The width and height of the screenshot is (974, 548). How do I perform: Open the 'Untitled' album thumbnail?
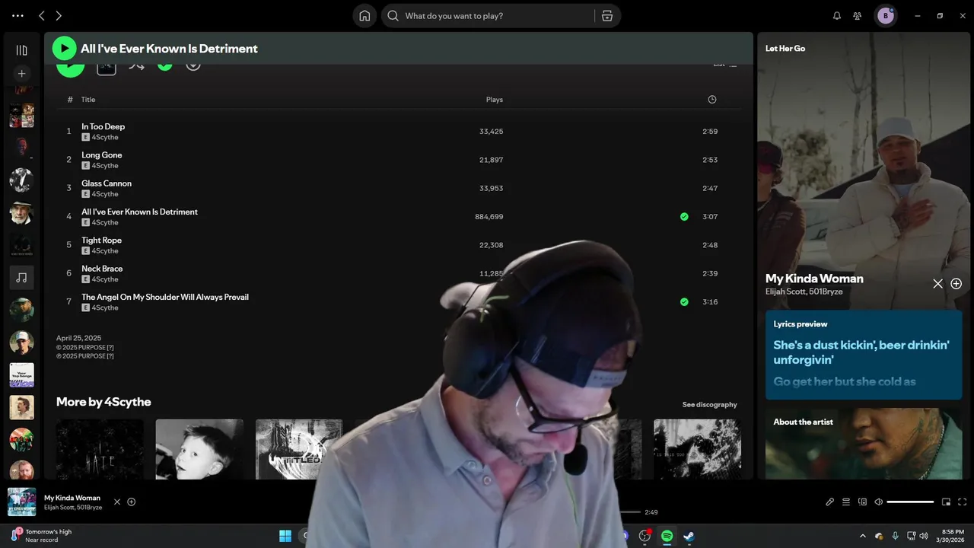click(x=299, y=449)
